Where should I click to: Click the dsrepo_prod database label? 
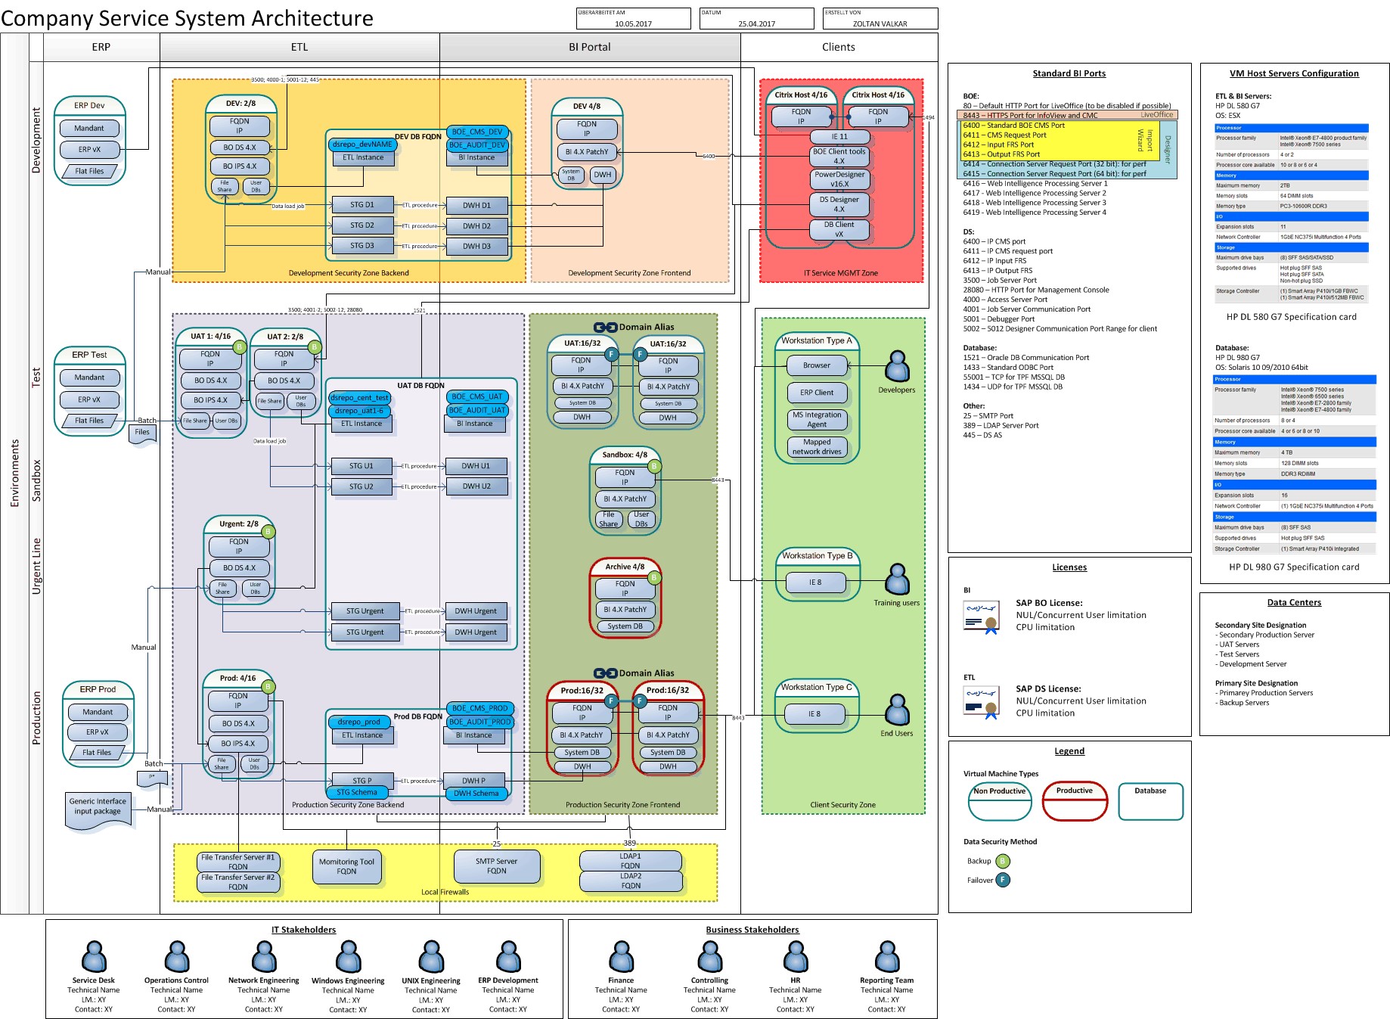tap(359, 722)
